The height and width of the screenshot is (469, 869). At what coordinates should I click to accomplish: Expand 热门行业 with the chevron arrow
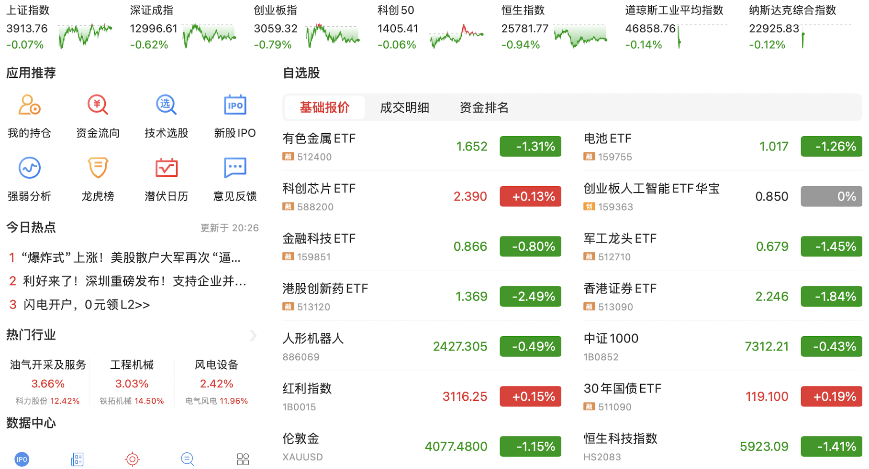pyautogui.click(x=253, y=336)
